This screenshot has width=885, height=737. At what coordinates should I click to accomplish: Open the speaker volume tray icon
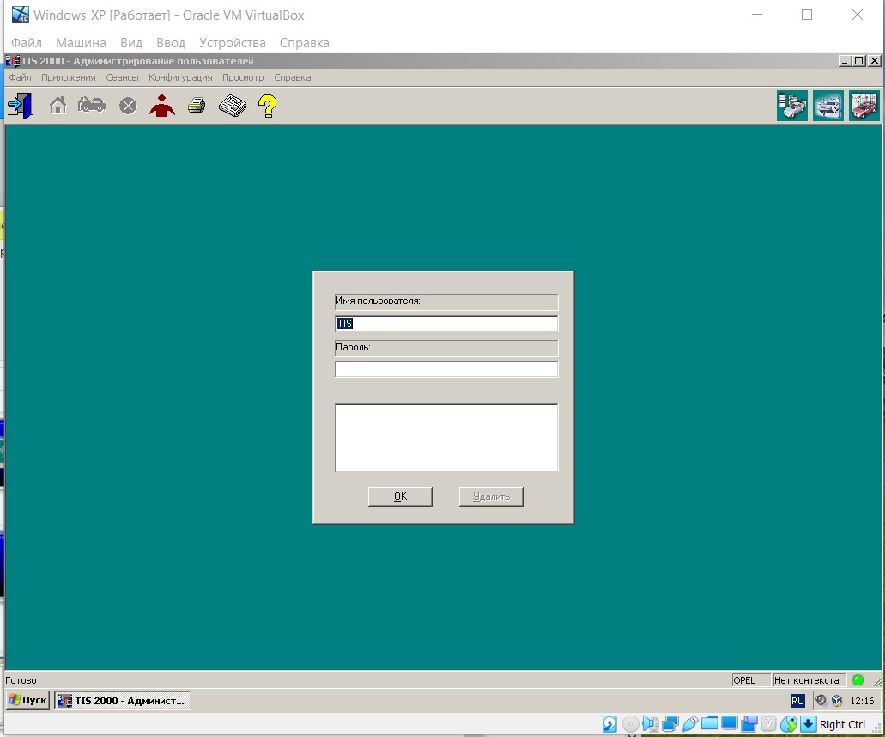tap(821, 701)
